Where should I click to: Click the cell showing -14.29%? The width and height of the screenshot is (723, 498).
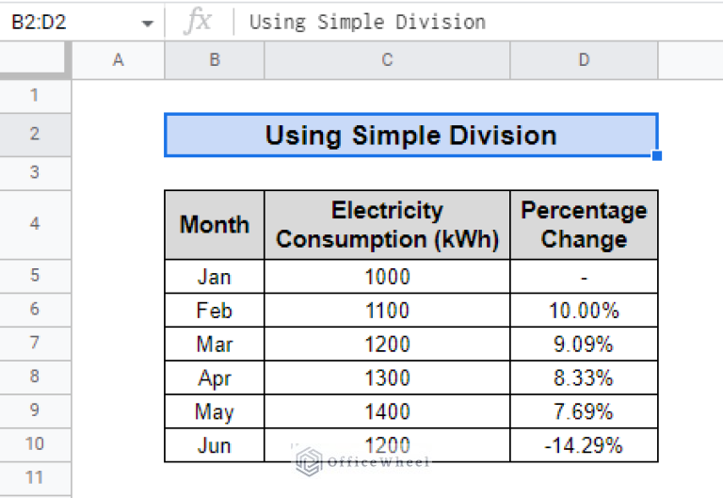pos(584,445)
